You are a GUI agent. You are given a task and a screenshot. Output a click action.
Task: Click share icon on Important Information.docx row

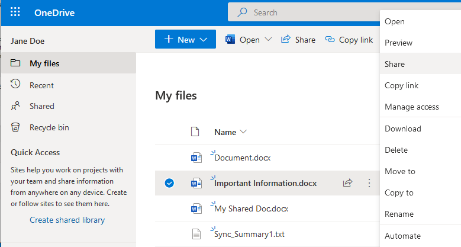pos(347,183)
